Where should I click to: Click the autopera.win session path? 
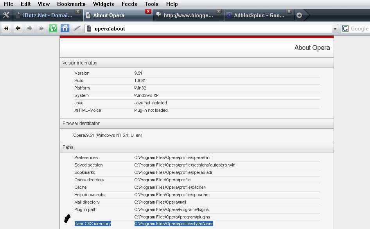click(x=185, y=165)
